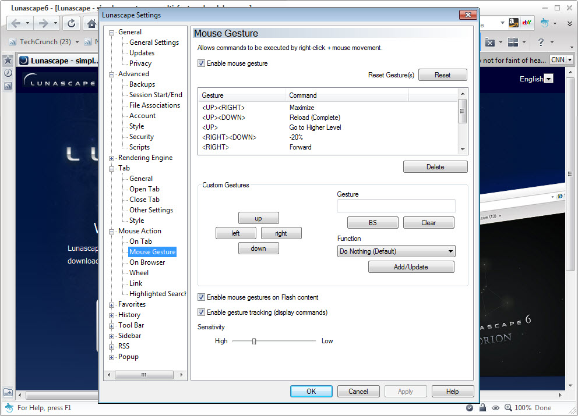Select the <UP><DOWN> Reload gesture row
Image resolution: width=578 pixels, height=416 pixels.
[328, 118]
